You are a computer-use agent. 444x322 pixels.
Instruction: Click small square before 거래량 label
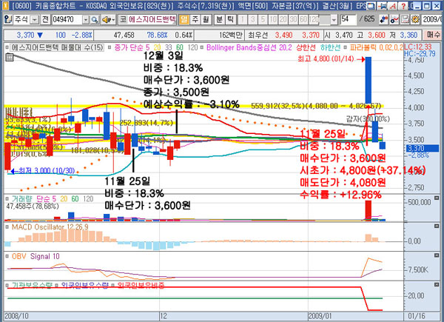7,199
